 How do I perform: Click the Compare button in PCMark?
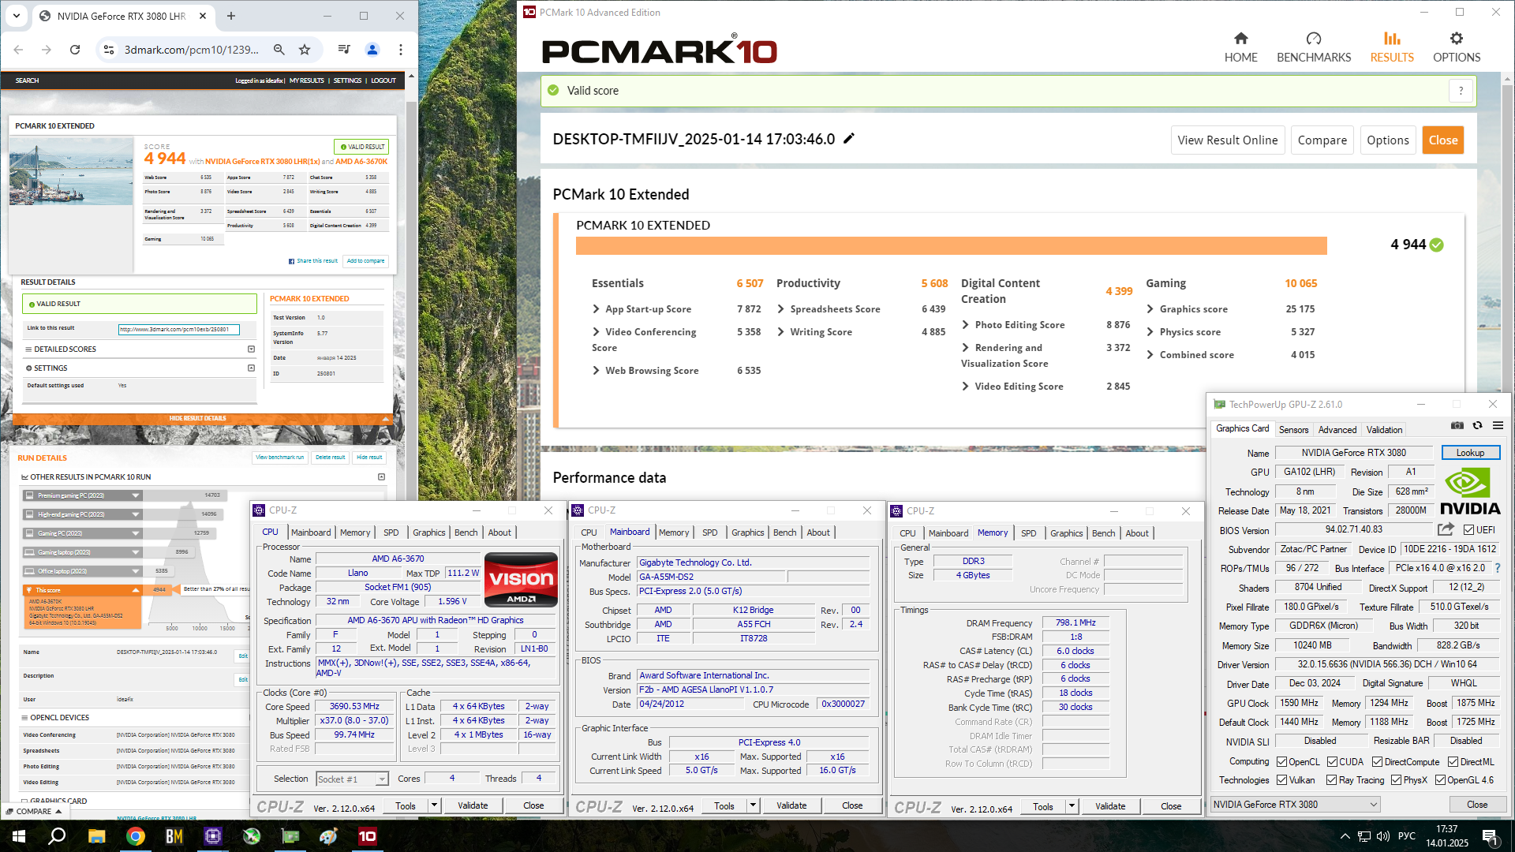(1322, 140)
